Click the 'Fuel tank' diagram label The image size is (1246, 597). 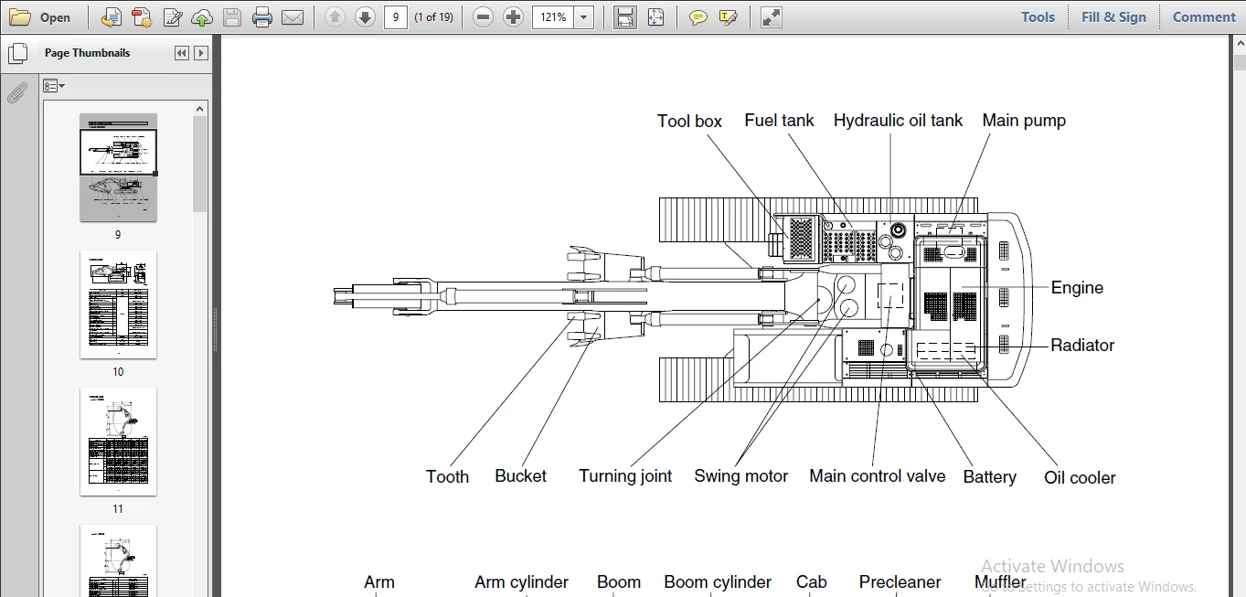pyautogui.click(x=779, y=120)
